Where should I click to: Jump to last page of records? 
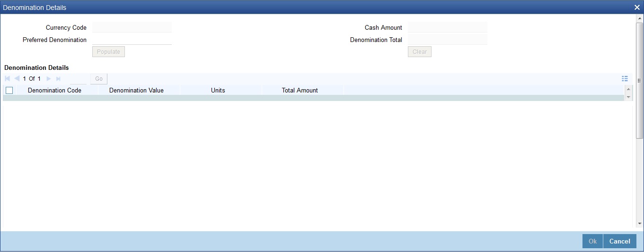coord(59,79)
